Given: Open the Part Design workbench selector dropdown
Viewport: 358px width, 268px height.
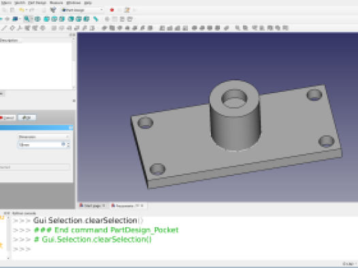Looking at the screenshot, I should point(82,10).
